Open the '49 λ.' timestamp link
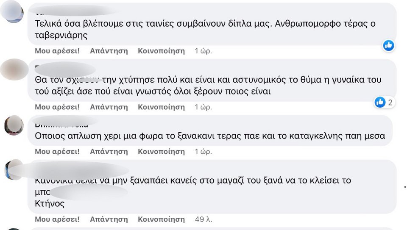 (x=203, y=219)
